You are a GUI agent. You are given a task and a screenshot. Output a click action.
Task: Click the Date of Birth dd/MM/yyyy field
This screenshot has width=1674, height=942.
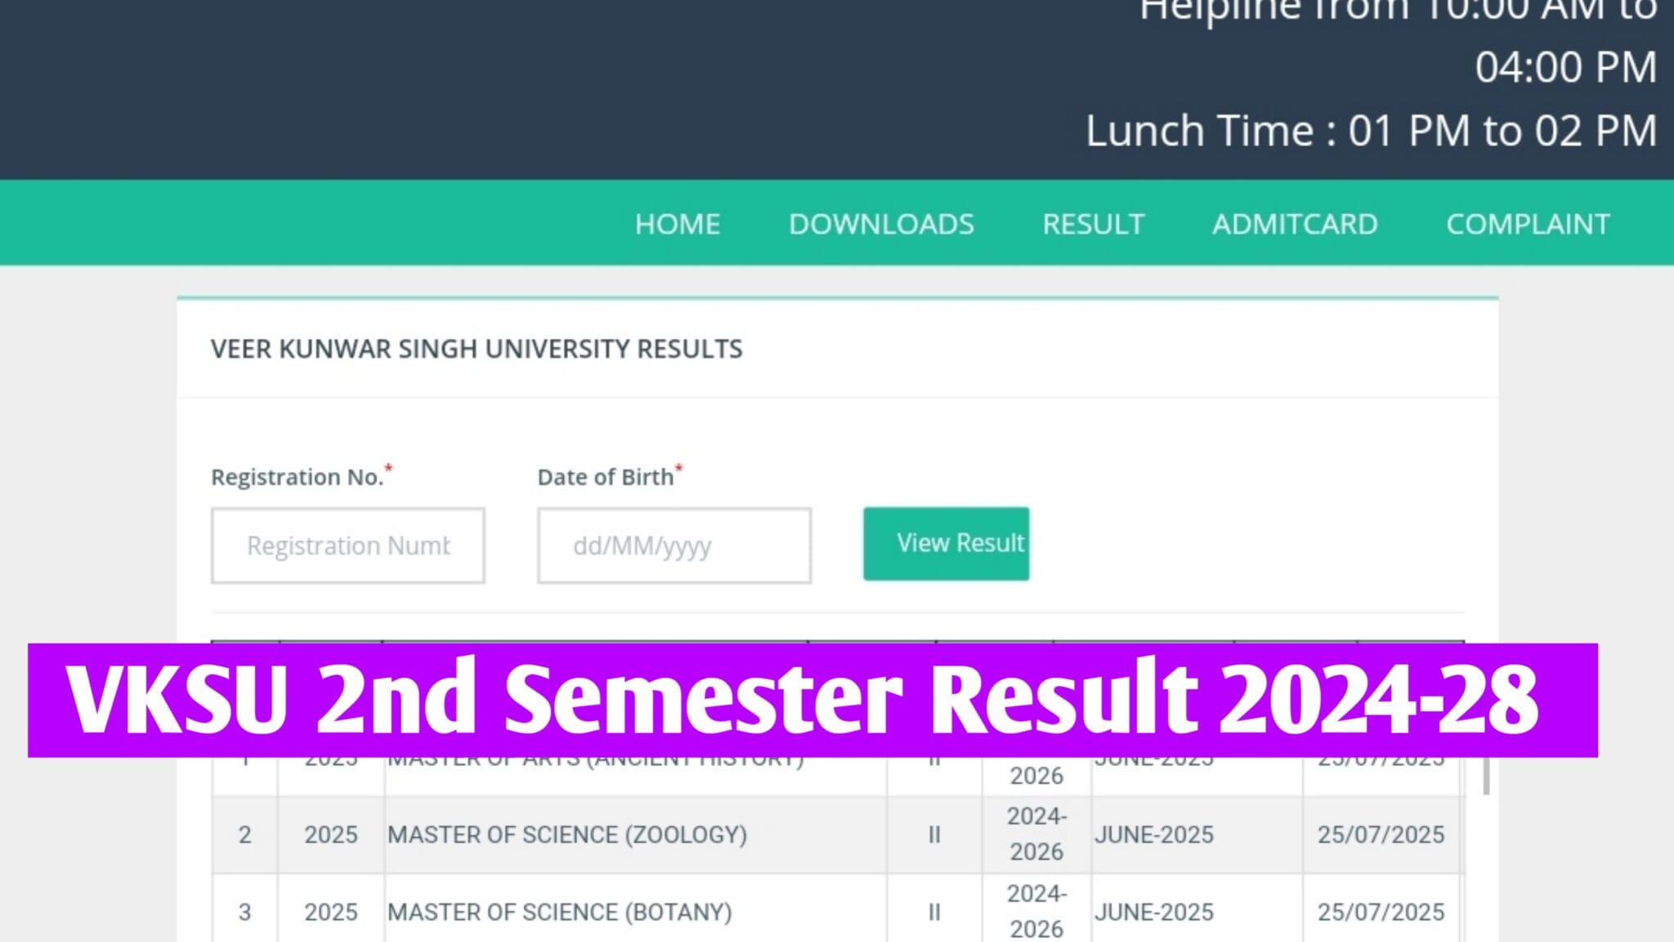point(673,545)
